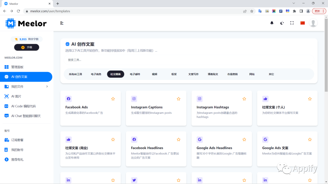This screenshot has height=184, width=328.
Task: Favorite Google Ads Headlines with star
Action: pos(244,140)
